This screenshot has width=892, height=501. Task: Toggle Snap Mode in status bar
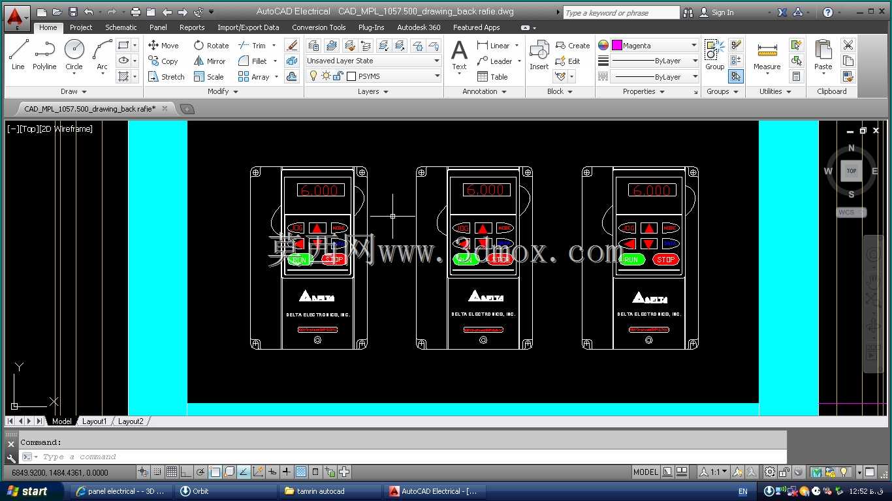click(x=158, y=472)
